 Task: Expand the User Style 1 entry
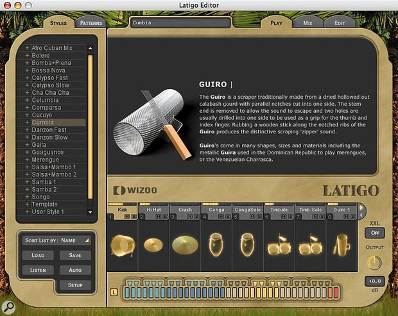(x=27, y=212)
